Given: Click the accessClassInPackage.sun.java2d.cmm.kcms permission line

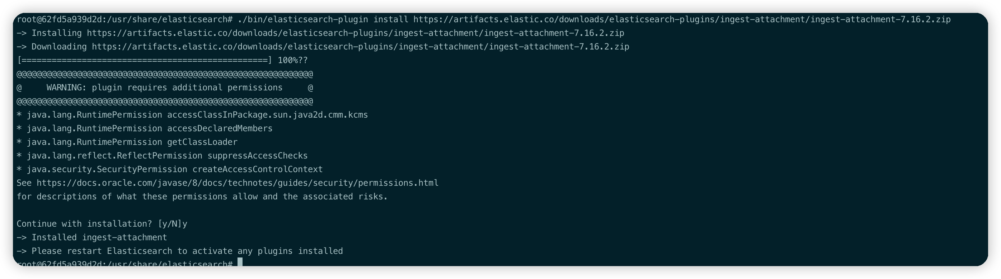Looking at the screenshot, I should pos(192,115).
